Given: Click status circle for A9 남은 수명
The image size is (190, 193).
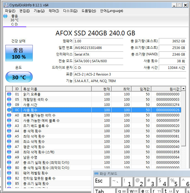Looking at the screenshot, I should (9, 157).
